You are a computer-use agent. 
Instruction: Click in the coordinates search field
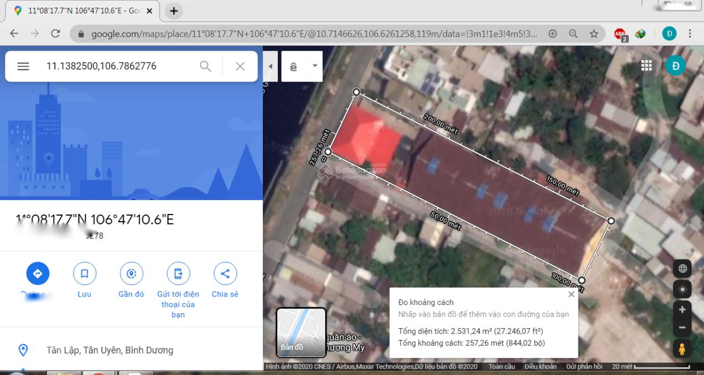tap(116, 66)
